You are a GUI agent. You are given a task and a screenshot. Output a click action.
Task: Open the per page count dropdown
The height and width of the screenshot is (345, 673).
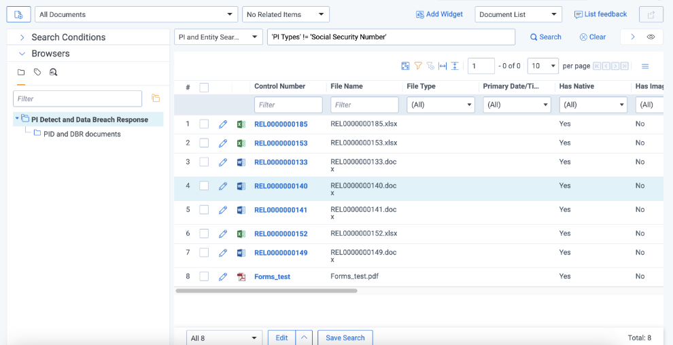pos(543,66)
